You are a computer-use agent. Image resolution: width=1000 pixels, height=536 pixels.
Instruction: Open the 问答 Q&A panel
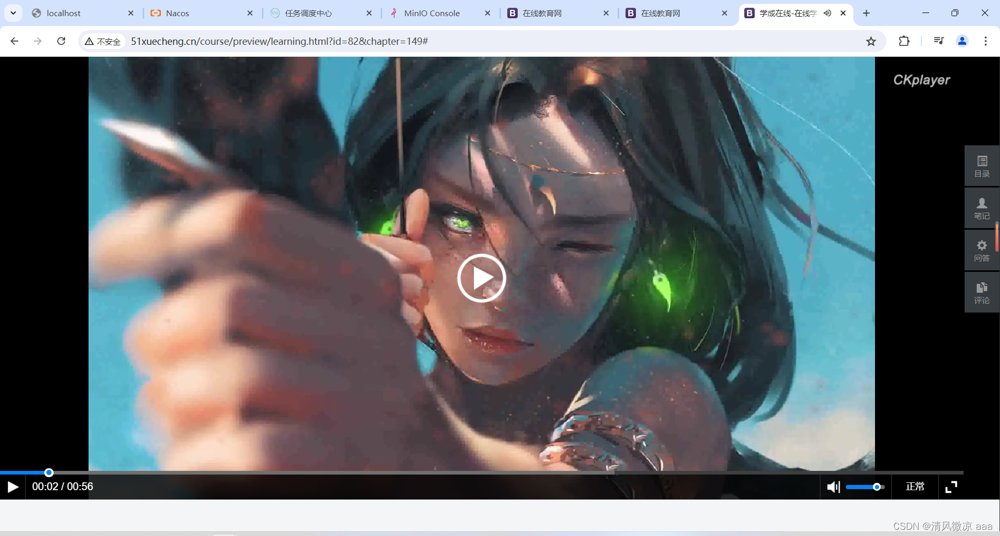pos(982,251)
